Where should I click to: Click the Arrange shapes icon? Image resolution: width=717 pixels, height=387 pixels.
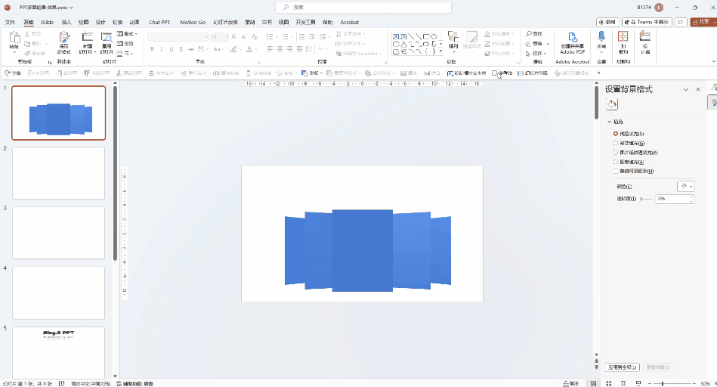pyautogui.click(x=453, y=38)
